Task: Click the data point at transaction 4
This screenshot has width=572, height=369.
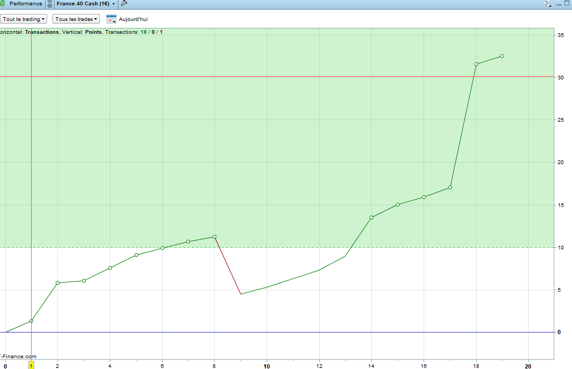Action: [110, 268]
